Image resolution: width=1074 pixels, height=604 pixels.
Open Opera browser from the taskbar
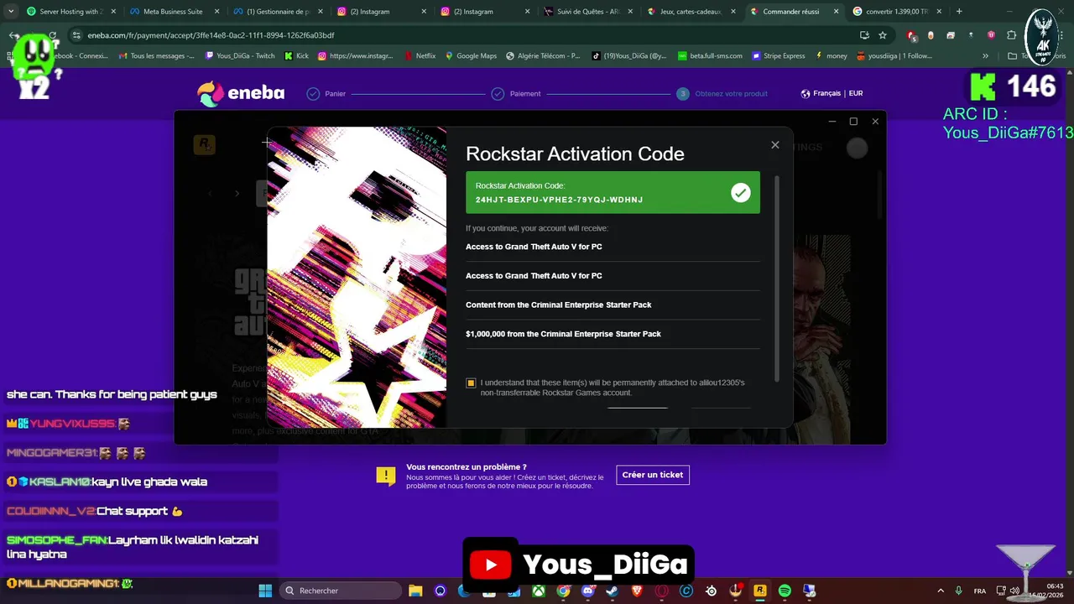pyautogui.click(x=661, y=591)
